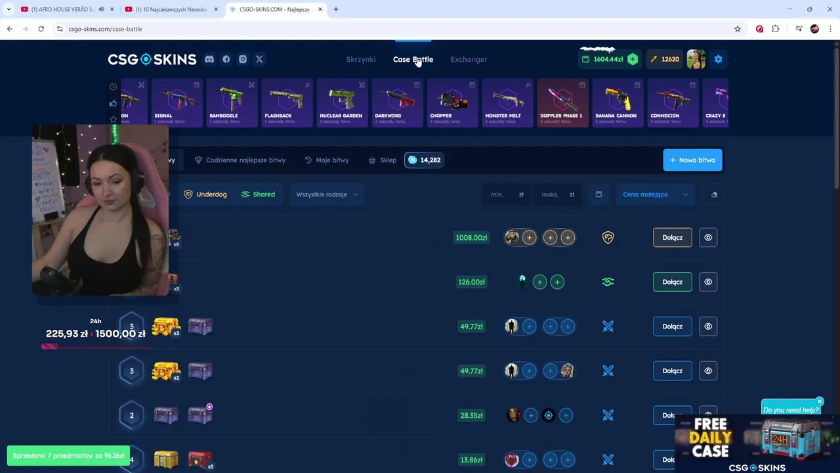840x473 pixels.
Task: Click the 14,282 coin counter
Action: (424, 160)
